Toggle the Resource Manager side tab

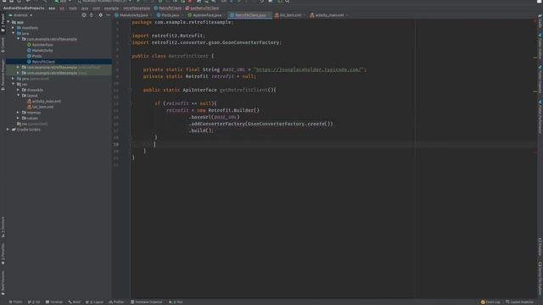3,75
